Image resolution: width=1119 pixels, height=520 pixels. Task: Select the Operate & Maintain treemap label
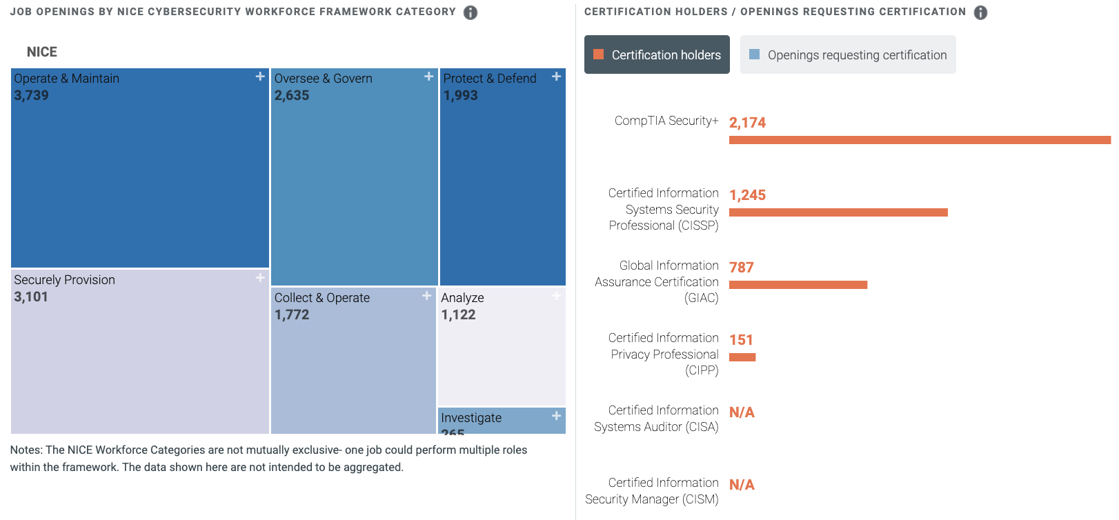pyautogui.click(x=67, y=79)
